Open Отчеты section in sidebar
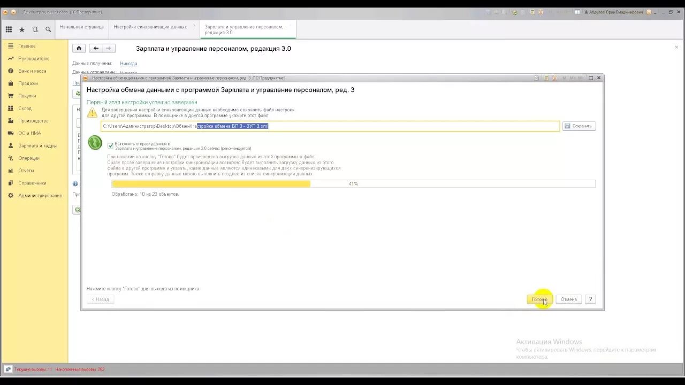The height and width of the screenshot is (385, 685). 26,171
